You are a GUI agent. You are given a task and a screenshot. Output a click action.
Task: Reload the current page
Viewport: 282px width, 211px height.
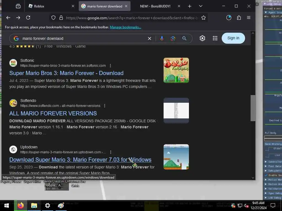[x=28, y=18]
